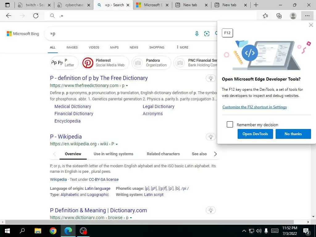This screenshot has height=237, width=316.
Task: Click the Pandora Organization suggestion chip
Action: tap(151, 63)
